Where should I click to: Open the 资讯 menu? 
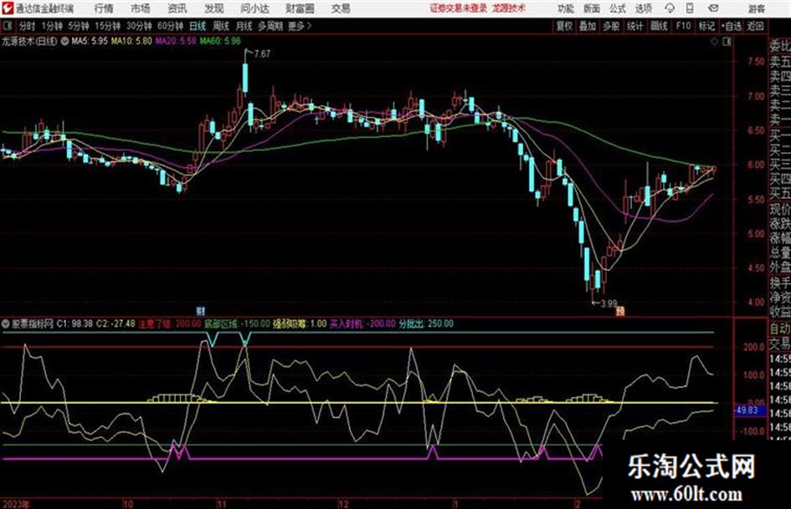pos(177,8)
